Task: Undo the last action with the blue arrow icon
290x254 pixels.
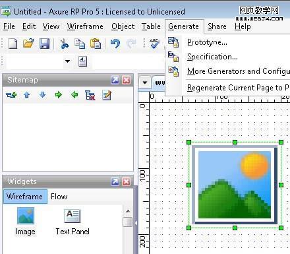Action: click(x=115, y=44)
